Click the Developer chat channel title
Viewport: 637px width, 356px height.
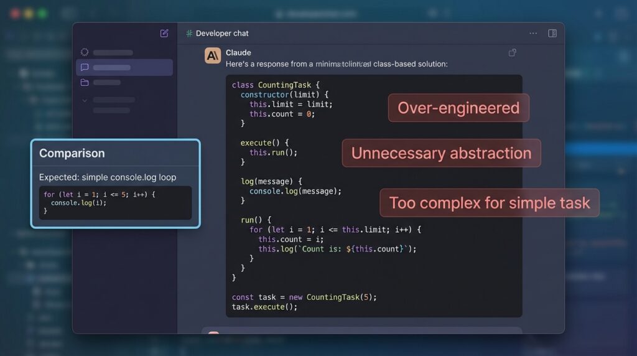[222, 34]
